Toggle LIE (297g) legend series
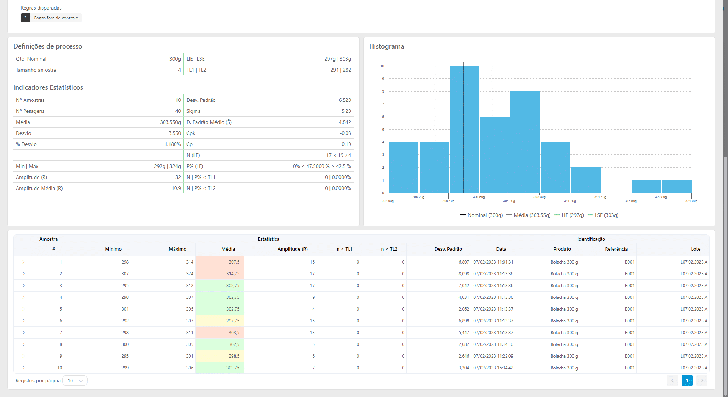The height and width of the screenshot is (397, 728). click(569, 215)
